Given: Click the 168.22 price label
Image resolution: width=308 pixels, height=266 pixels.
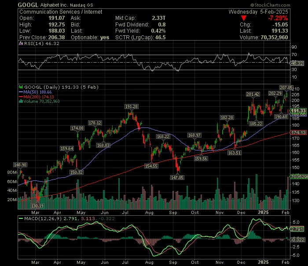Looking at the screenshot, I should [163, 137].
